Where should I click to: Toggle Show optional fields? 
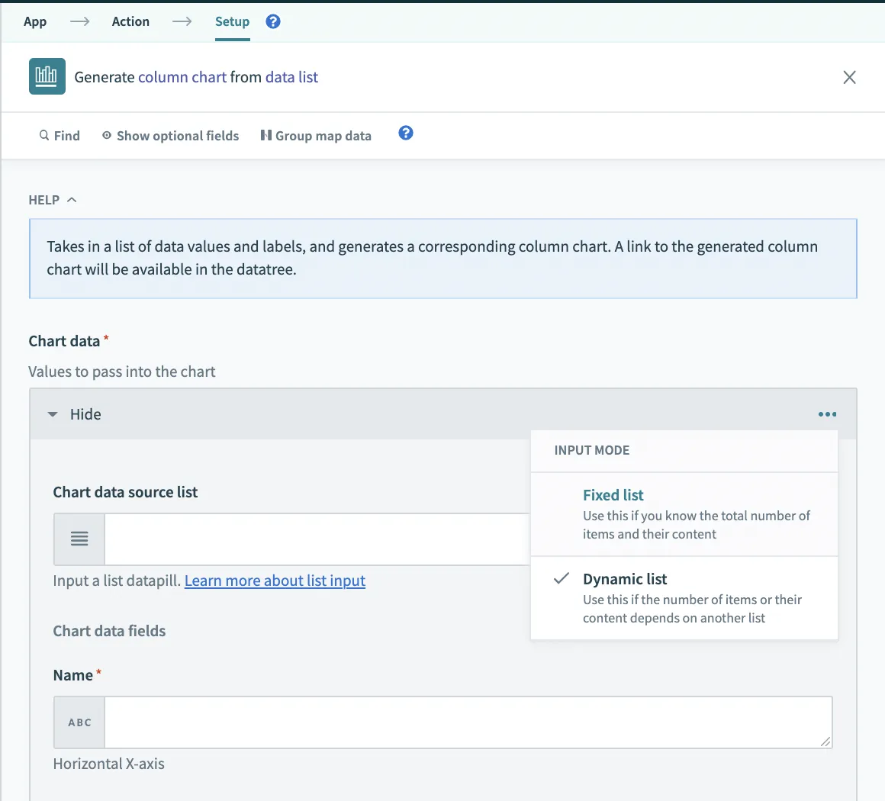coord(170,136)
